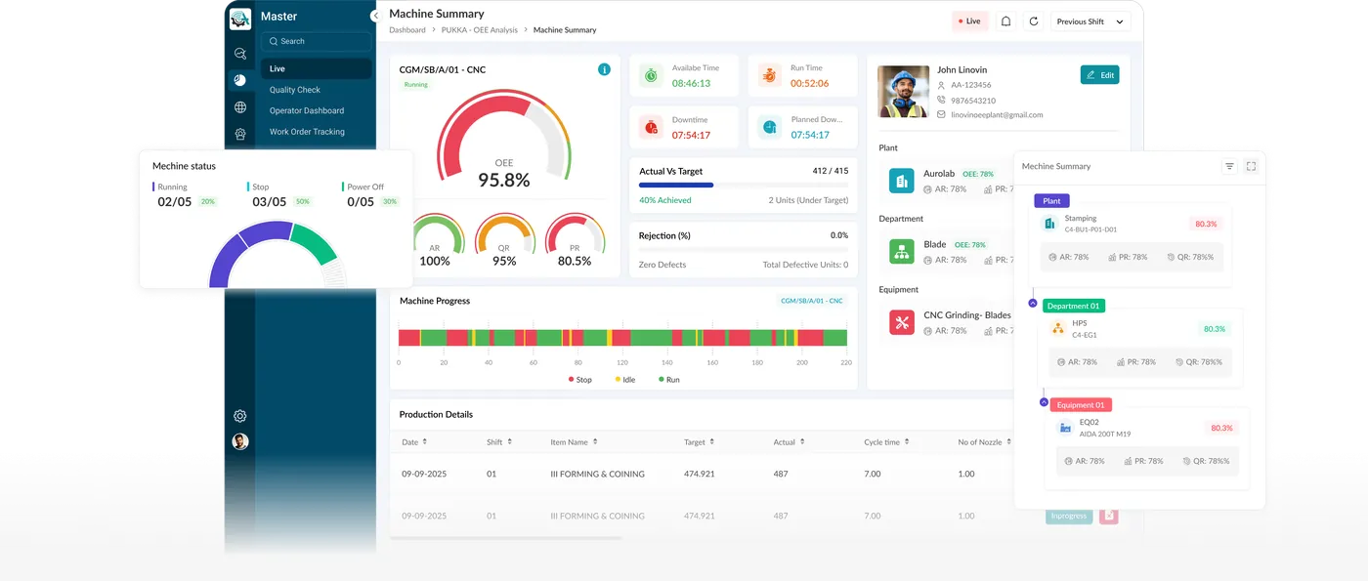
Task: Click the OEE 95.8% gauge
Action: click(503, 140)
